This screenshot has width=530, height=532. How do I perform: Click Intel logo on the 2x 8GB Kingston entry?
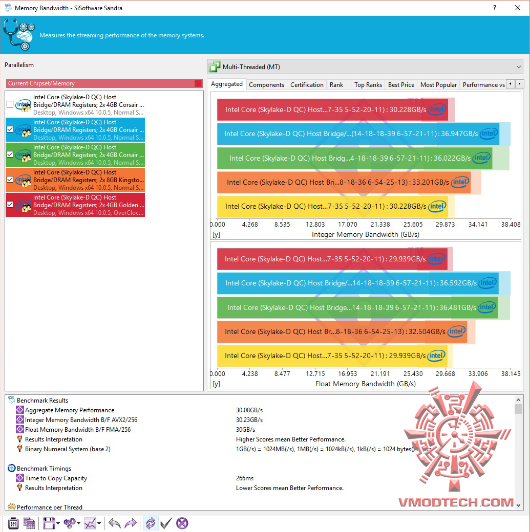click(x=23, y=180)
